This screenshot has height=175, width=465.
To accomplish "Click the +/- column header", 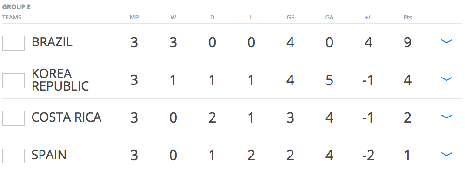I will point(368,18).
